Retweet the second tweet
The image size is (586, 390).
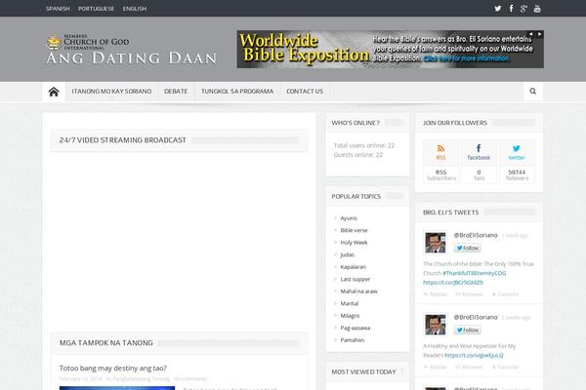coord(469,367)
